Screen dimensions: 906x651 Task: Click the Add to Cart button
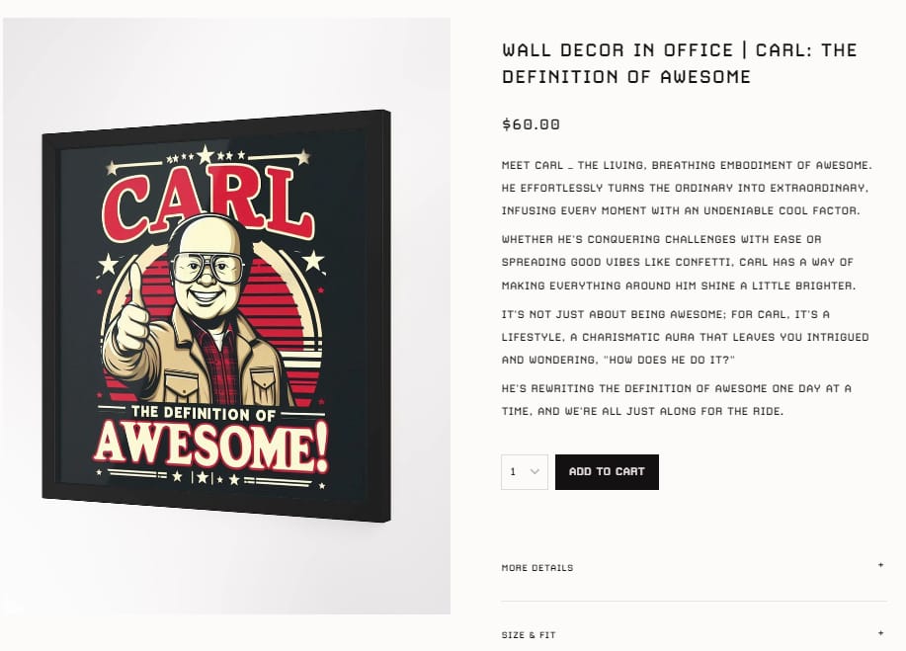pyautogui.click(x=607, y=472)
